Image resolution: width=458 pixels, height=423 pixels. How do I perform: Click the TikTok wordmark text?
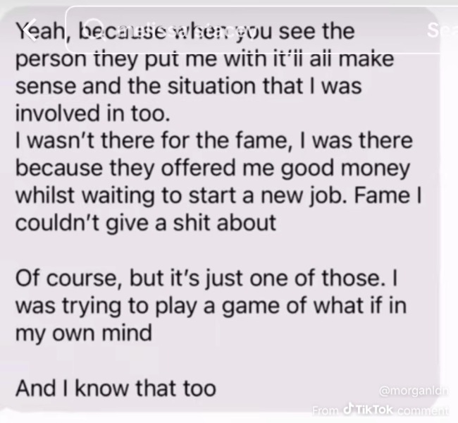[373, 410]
